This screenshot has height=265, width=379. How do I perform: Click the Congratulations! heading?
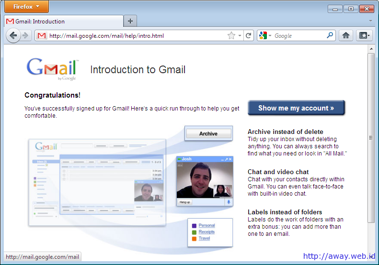click(52, 95)
